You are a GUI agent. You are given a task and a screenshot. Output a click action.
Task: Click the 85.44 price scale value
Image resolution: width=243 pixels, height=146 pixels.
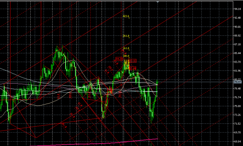[238, 53]
